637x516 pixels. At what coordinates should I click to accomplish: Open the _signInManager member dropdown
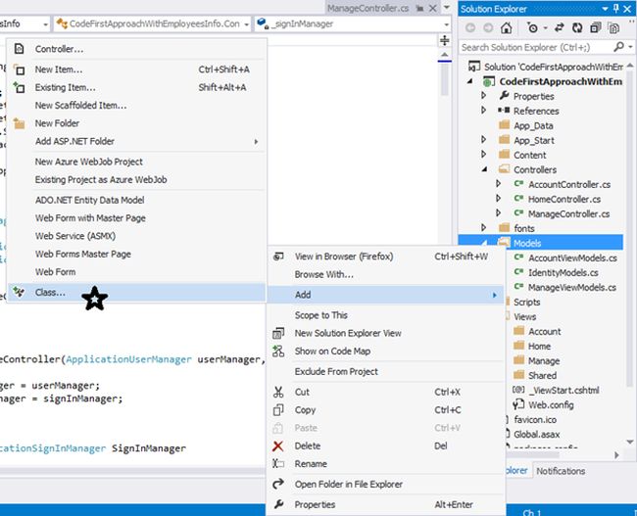pos(447,24)
